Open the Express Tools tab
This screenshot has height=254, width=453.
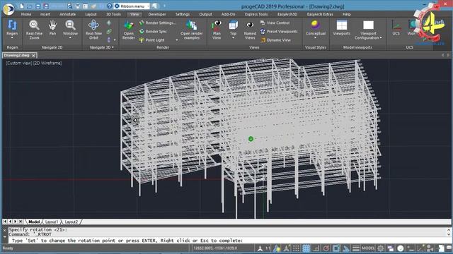click(256, 14)
